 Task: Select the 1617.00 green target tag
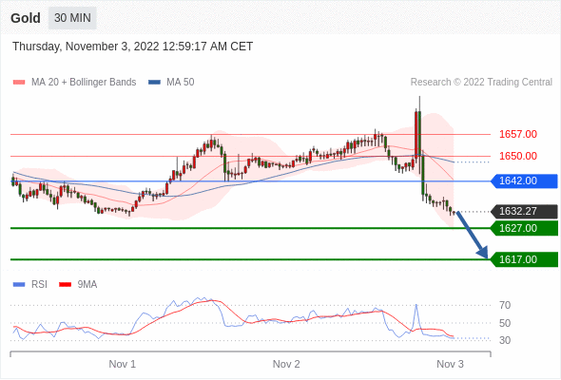coord(524,259)
